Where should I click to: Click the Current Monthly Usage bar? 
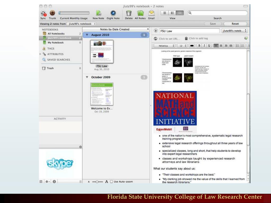coord(74,13)
